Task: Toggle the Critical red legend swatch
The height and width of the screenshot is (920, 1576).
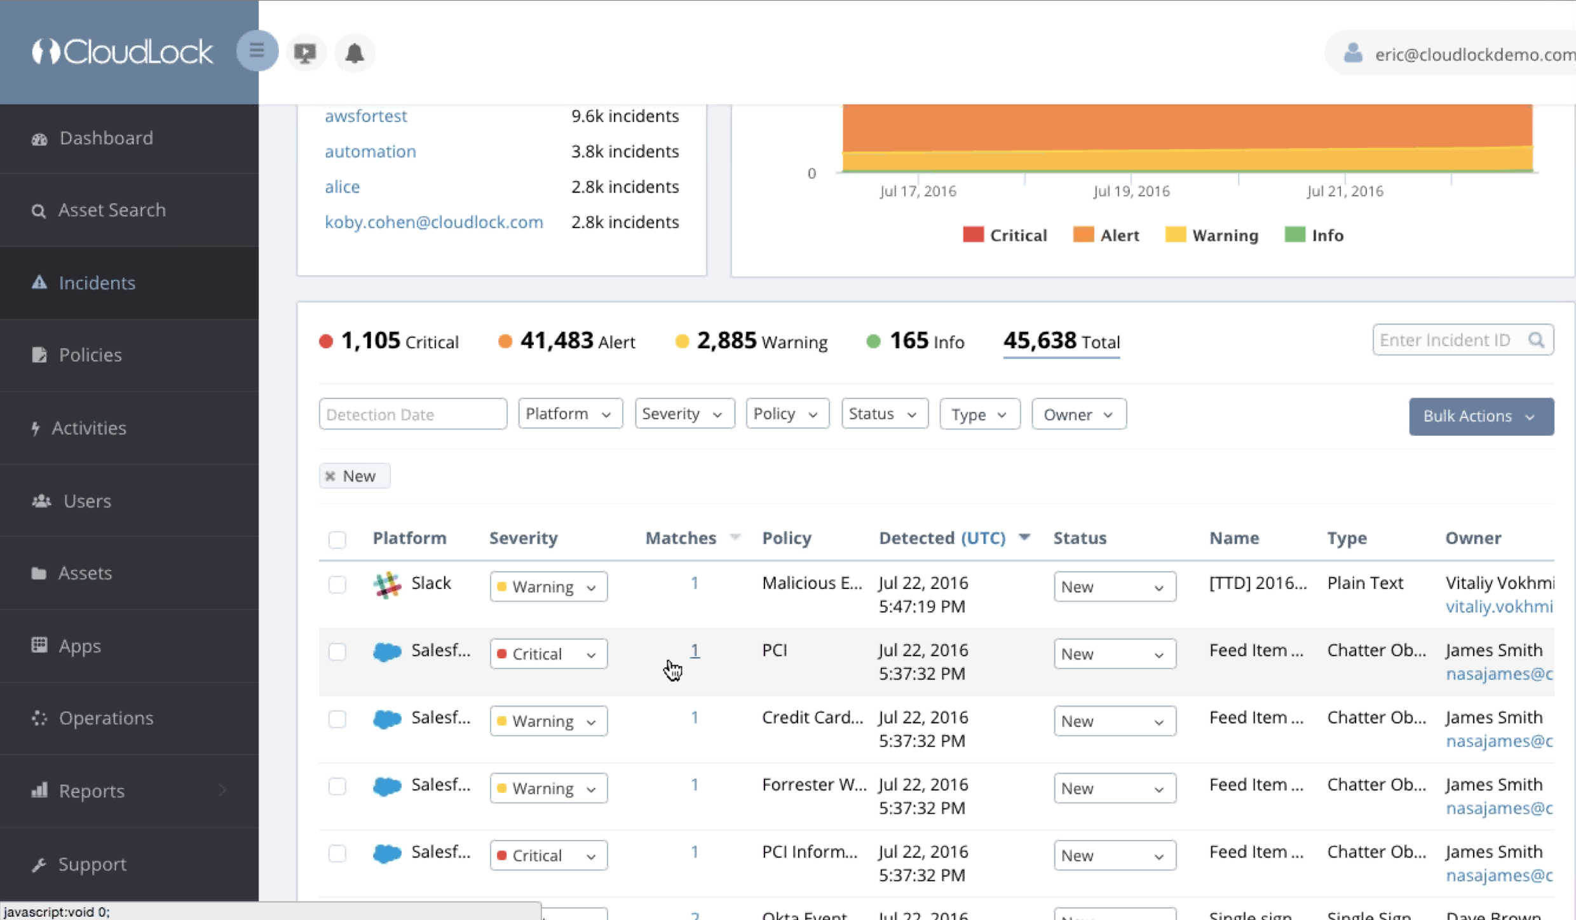Action: (973, 235)
